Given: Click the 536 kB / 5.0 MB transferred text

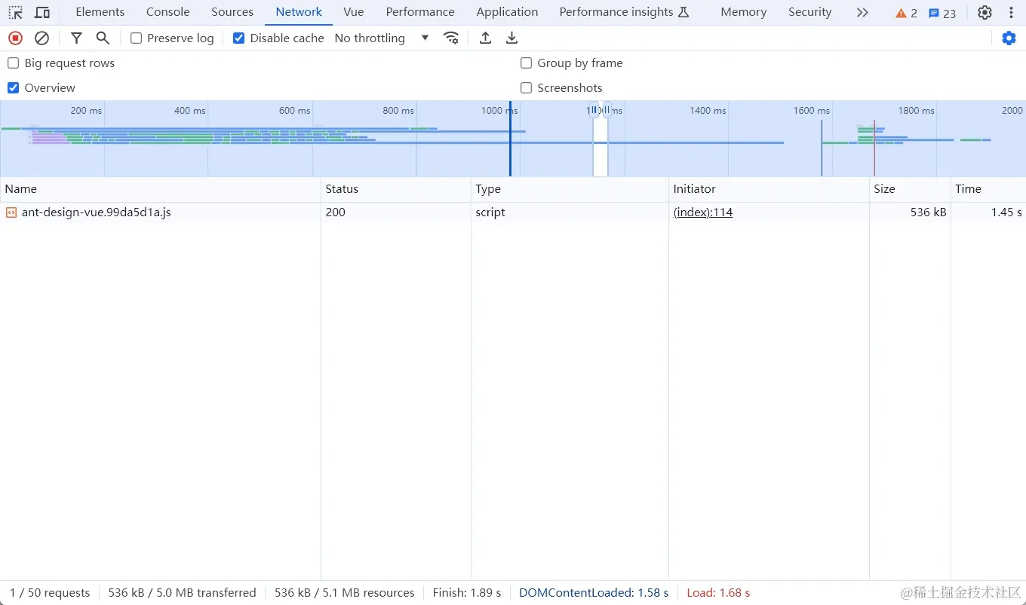Looking at the screenshot, I should (182, 593).
